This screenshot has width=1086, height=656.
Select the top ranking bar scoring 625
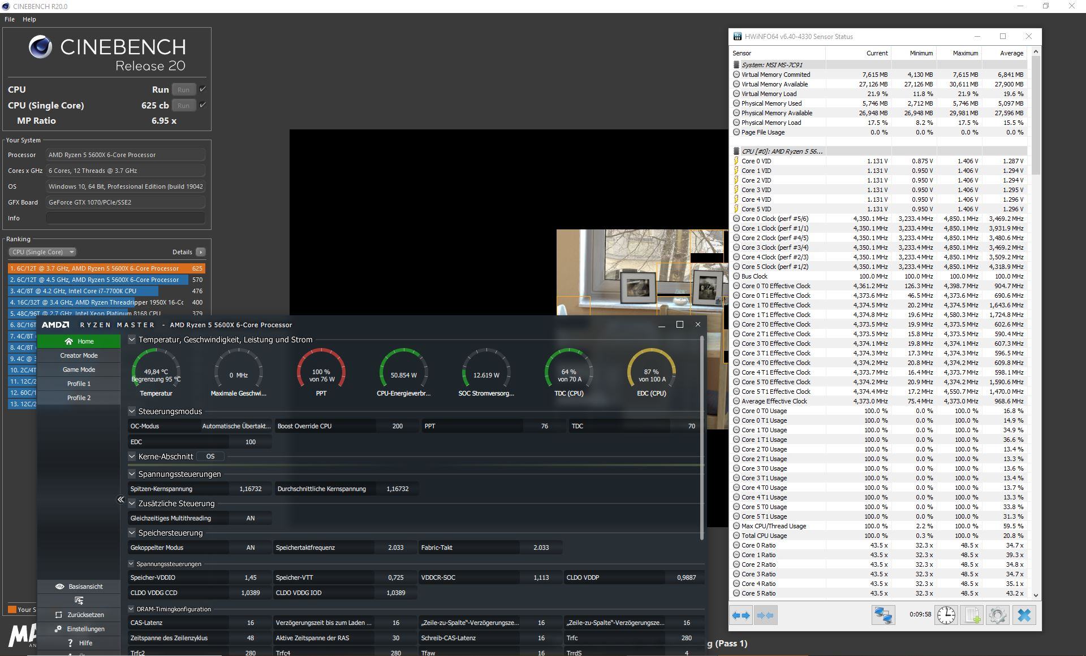[x=106, y=268]
